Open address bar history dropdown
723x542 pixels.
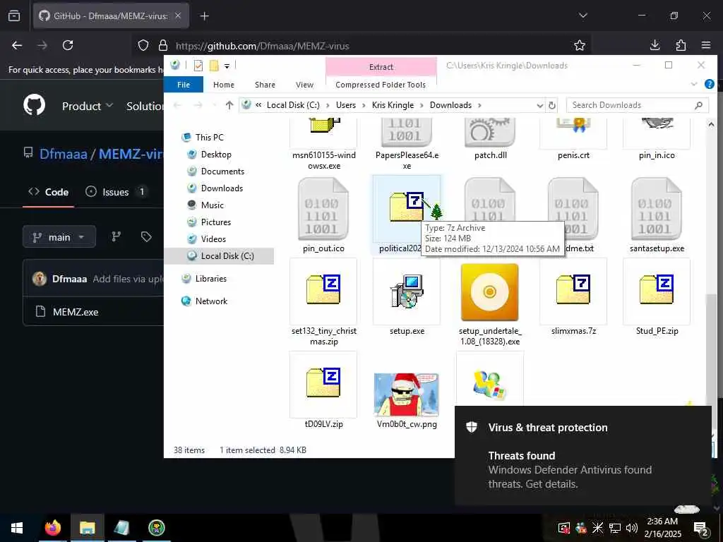pyautogui.click(x=540, y=105)
